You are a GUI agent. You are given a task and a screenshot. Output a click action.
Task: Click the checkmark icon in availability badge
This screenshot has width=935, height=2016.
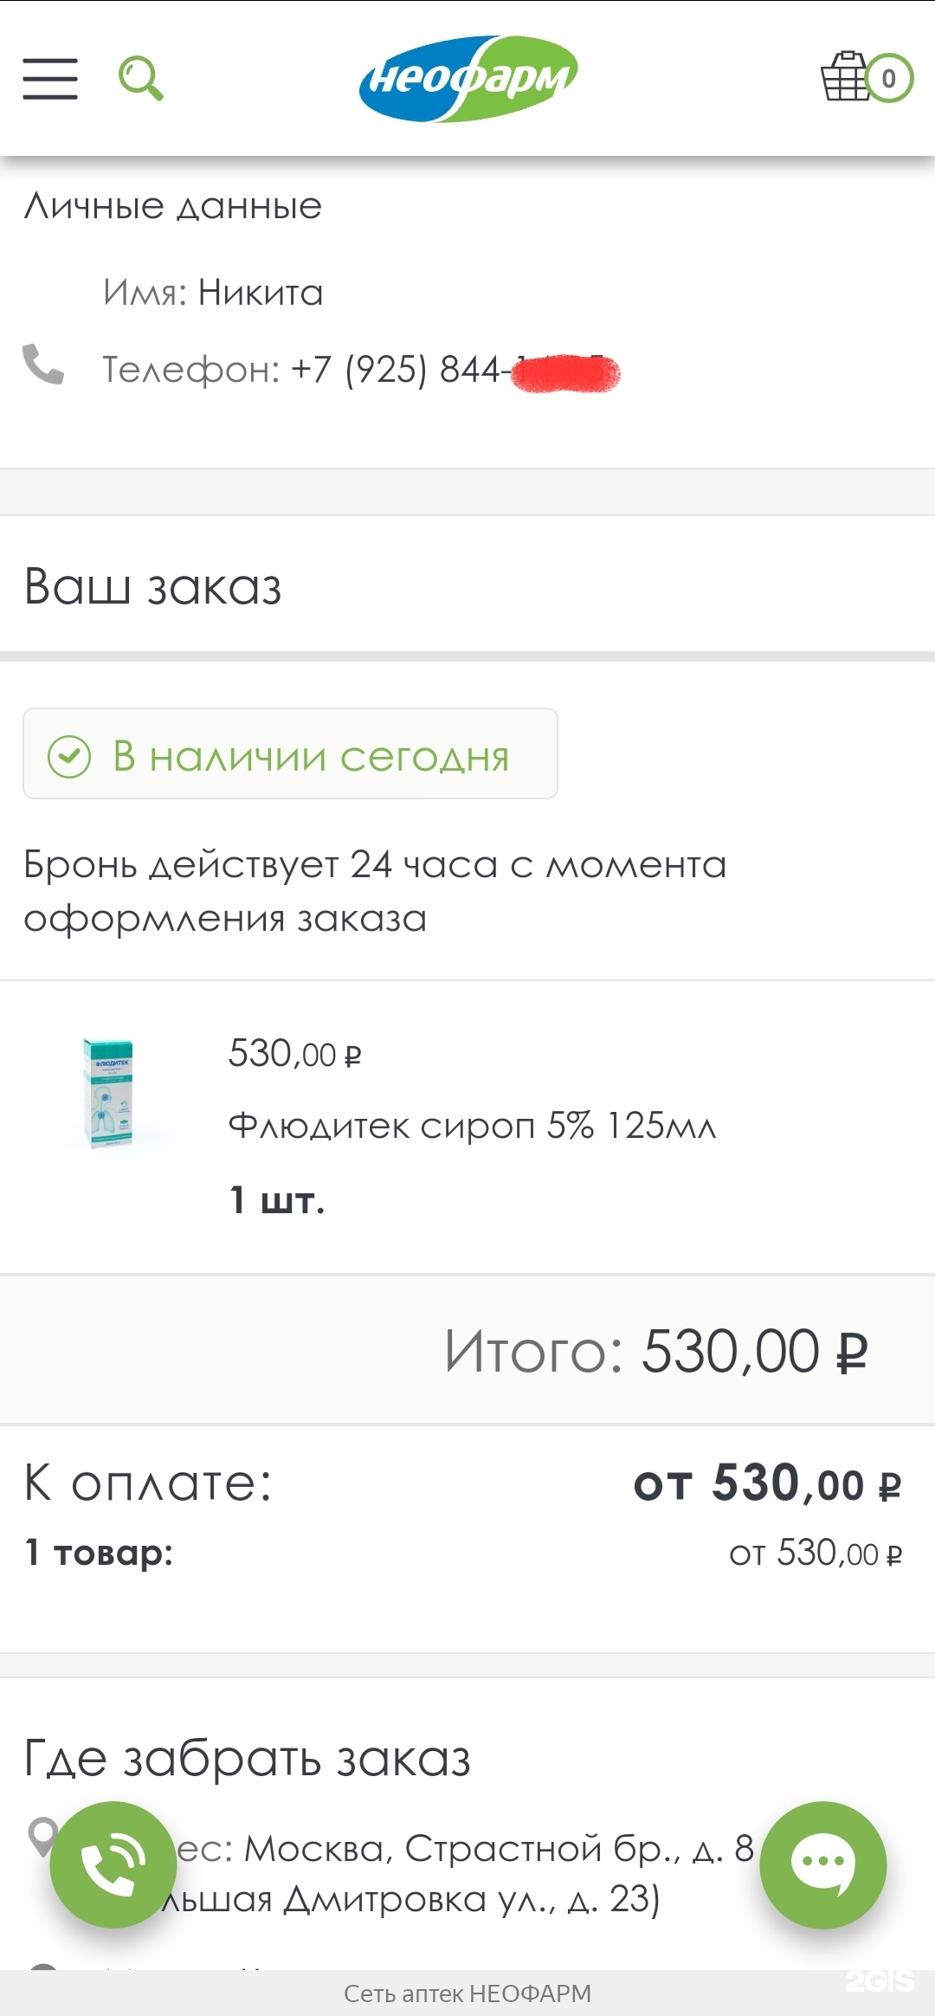coord(69,756)
